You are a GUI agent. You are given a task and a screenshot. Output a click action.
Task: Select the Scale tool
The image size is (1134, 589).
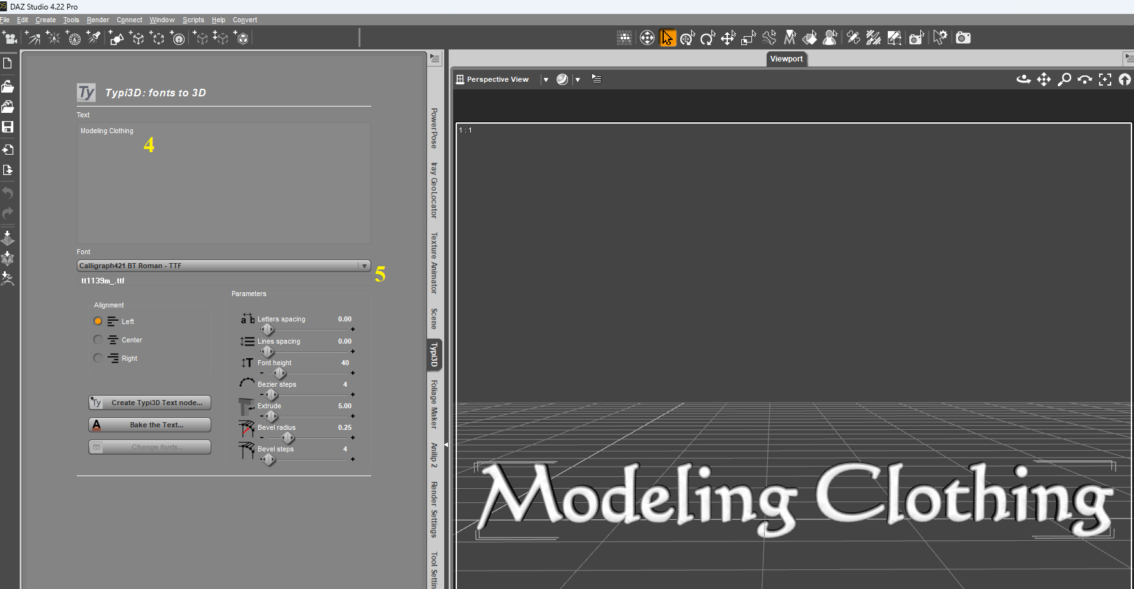tap(749, 38)
